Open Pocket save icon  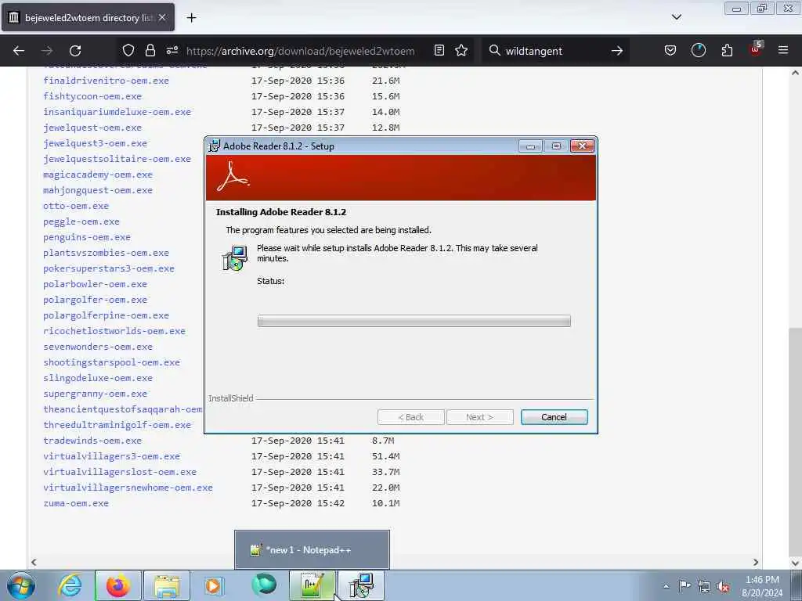pos(670,50)
